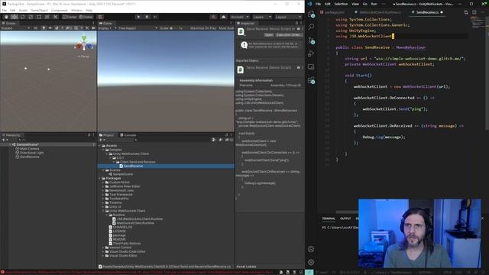This screenshot has height=275, width=489.
Task: Select Unity Move tool
Action: click(x=15, y=17)
